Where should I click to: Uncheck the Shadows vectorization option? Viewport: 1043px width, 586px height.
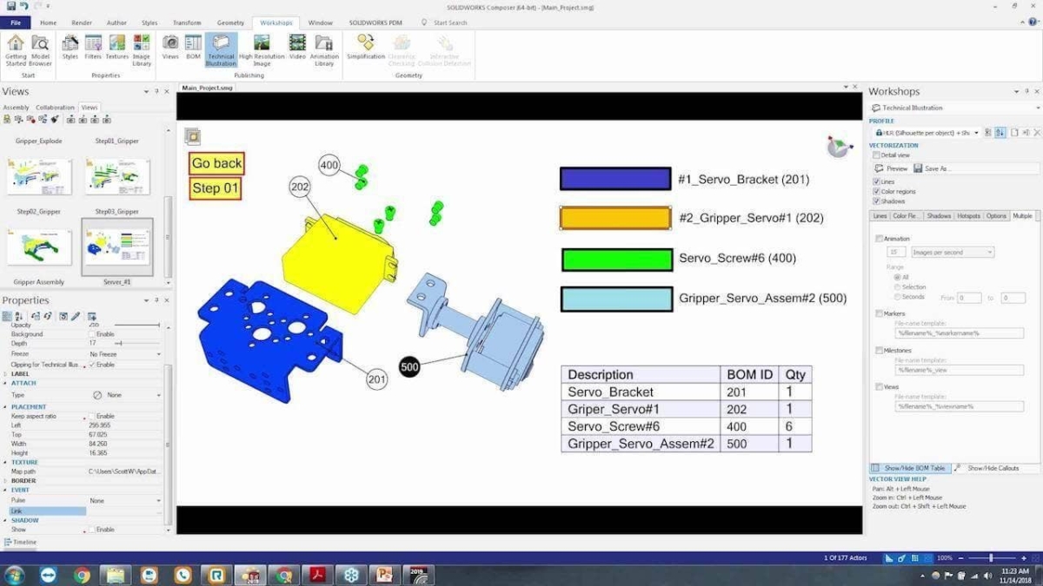pos(876,201)
